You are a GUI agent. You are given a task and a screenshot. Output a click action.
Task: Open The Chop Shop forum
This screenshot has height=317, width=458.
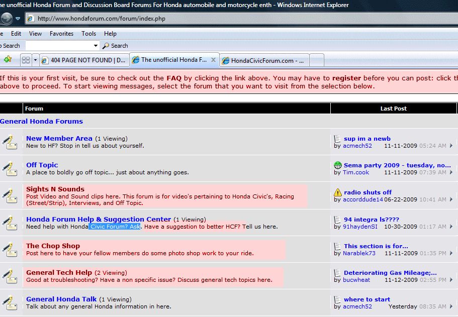pyautogui.click(x=53, y=246)
